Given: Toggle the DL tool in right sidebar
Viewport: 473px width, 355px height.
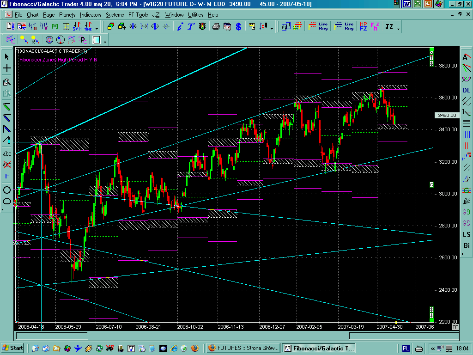Looking at the screenshot, I should click(467, 90).
